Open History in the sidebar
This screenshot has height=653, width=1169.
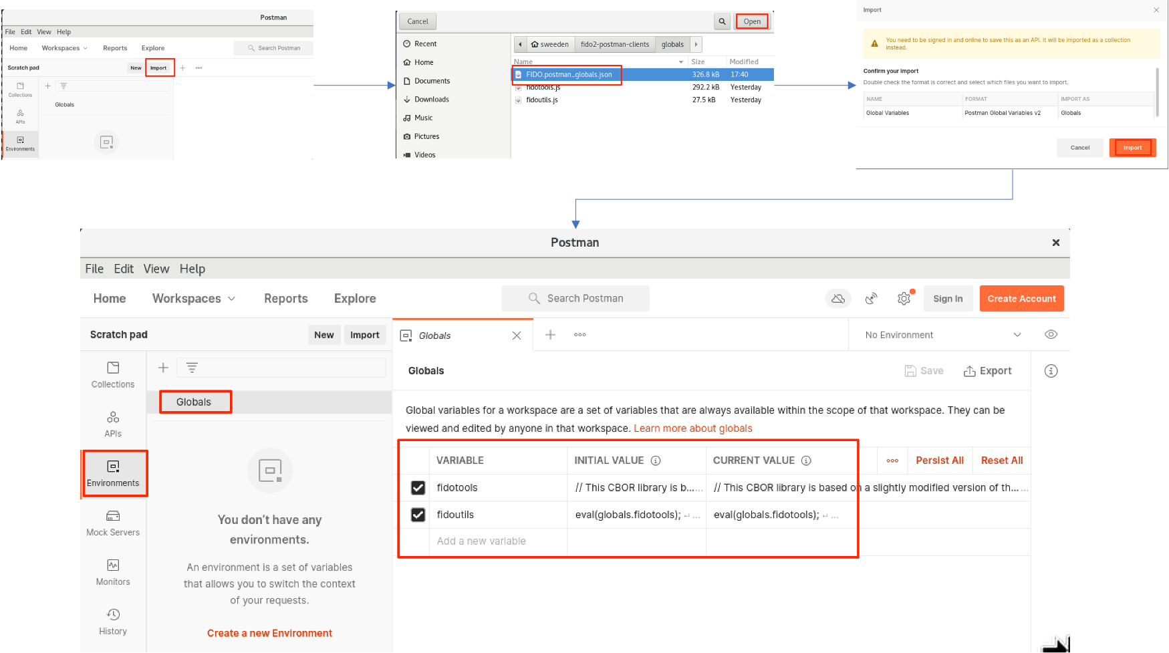(x=113, y=622)
